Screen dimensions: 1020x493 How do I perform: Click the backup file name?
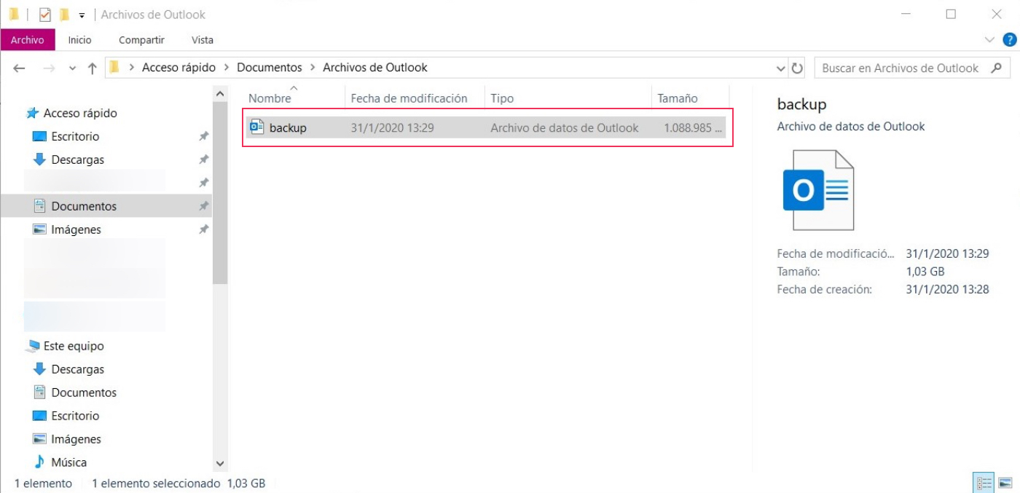[x=288, y=128]
